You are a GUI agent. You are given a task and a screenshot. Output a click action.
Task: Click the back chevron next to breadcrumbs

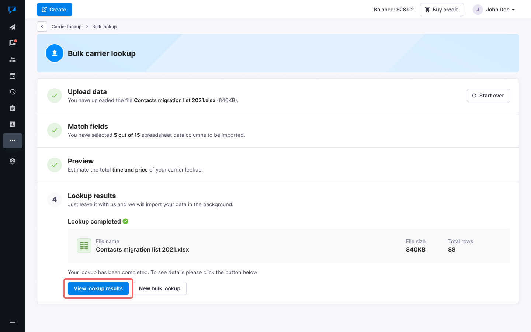tap(42, 27)
